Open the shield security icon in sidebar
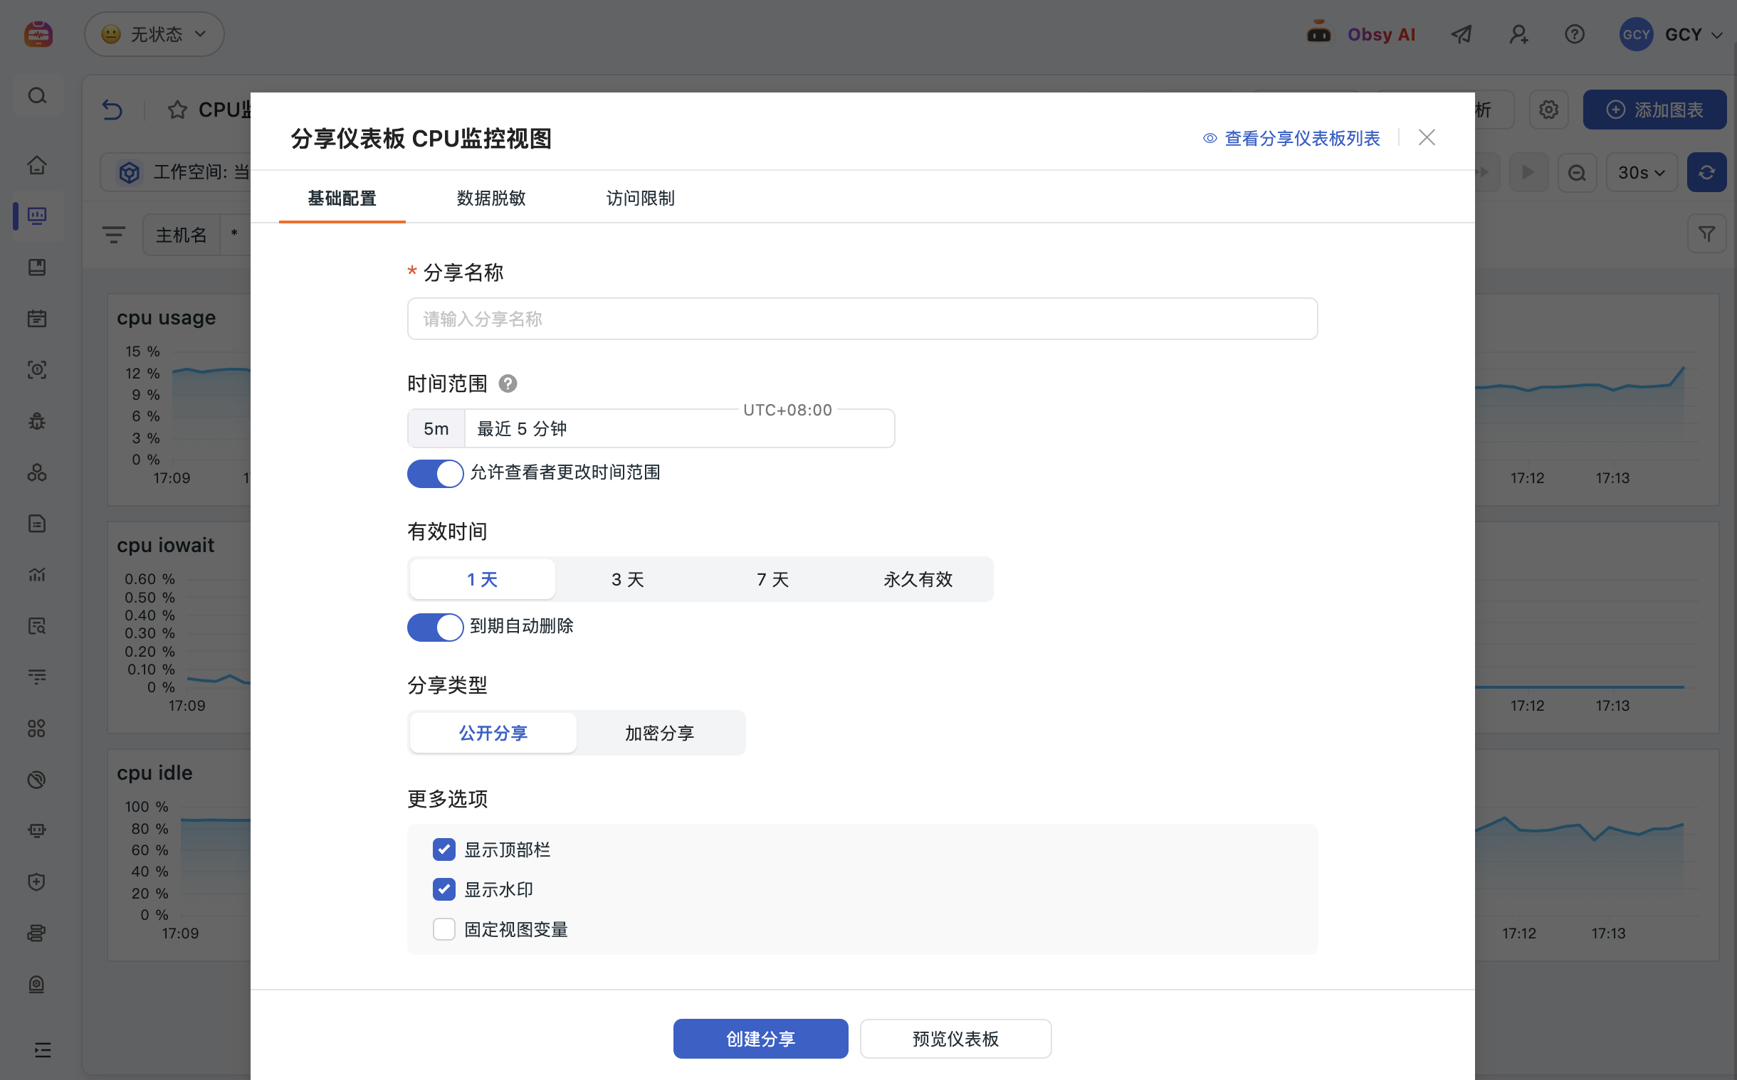This screenshot has width=1737, height=1080. coord(37,882)
